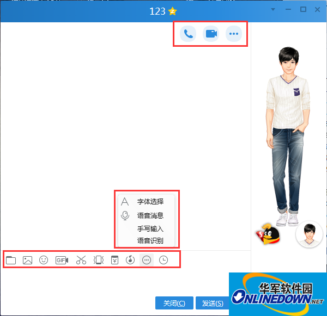Image resolution: width=327 pixels, height=316 pixels.
Task: Open the red packet yen icon
Action: [114, 260]
